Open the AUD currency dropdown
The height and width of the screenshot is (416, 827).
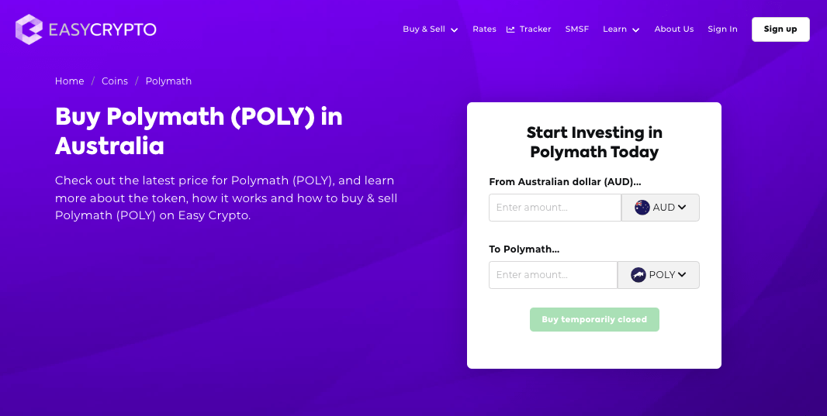pos(660,208)
